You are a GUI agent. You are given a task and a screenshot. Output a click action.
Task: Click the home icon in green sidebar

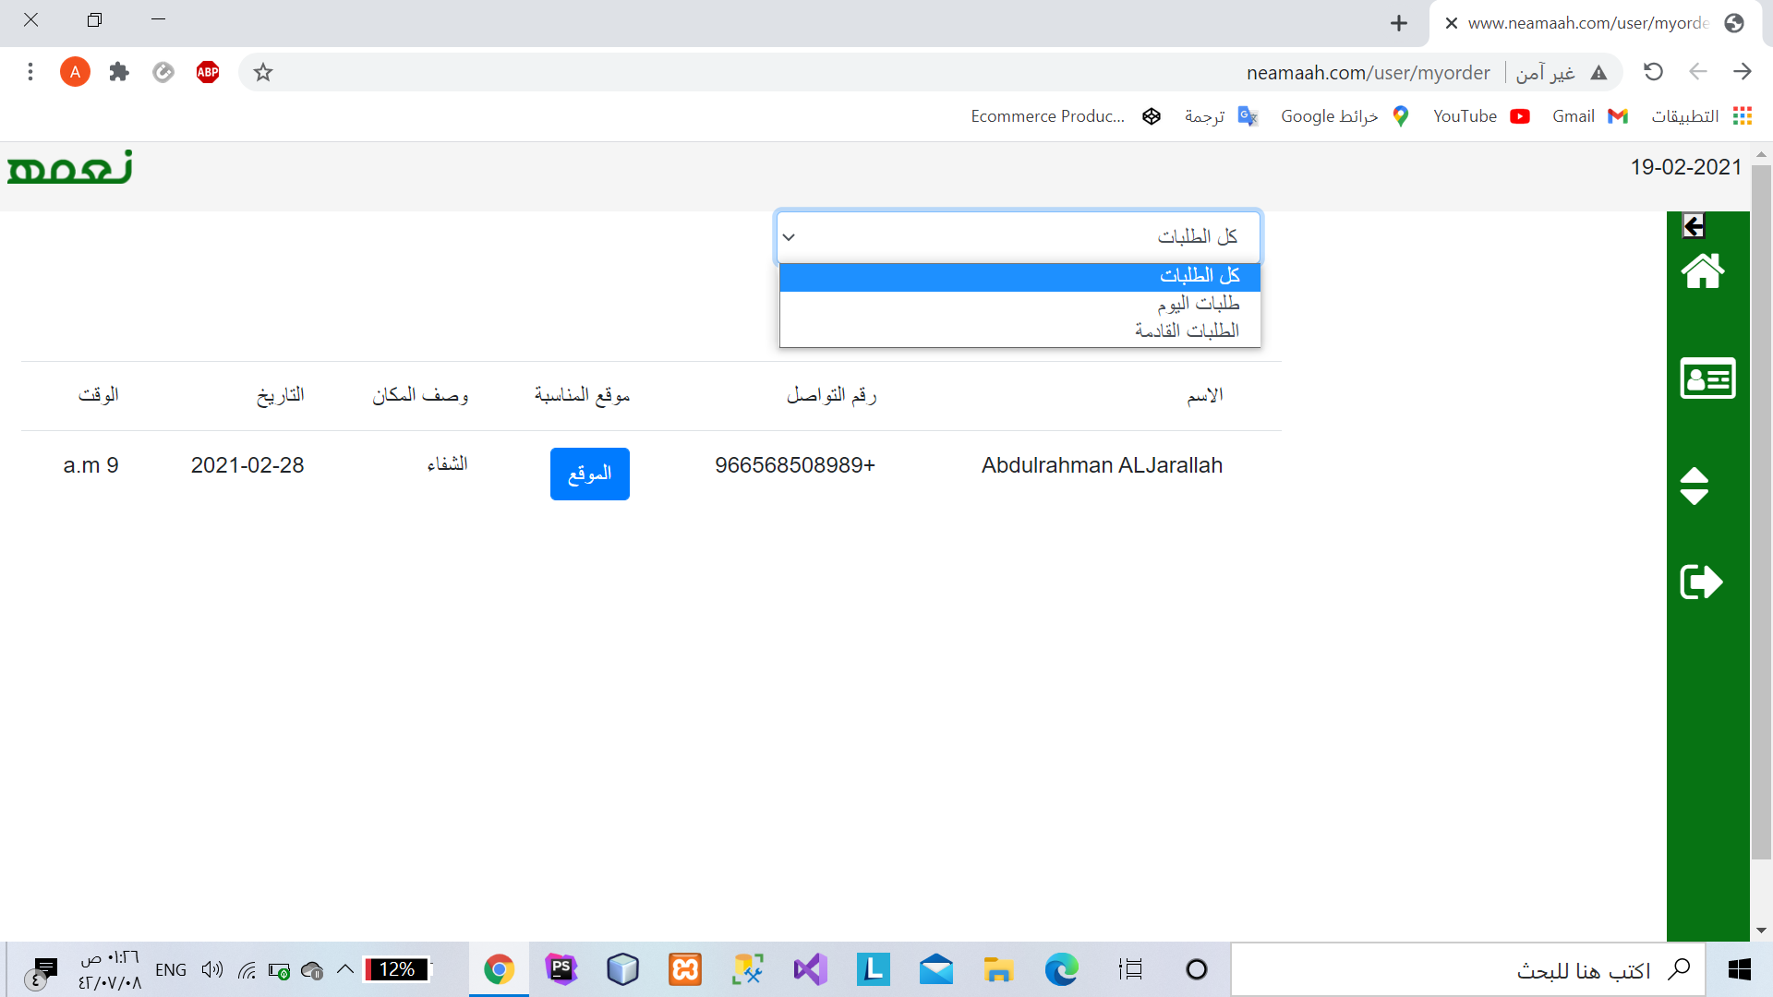pos(1702,270)
